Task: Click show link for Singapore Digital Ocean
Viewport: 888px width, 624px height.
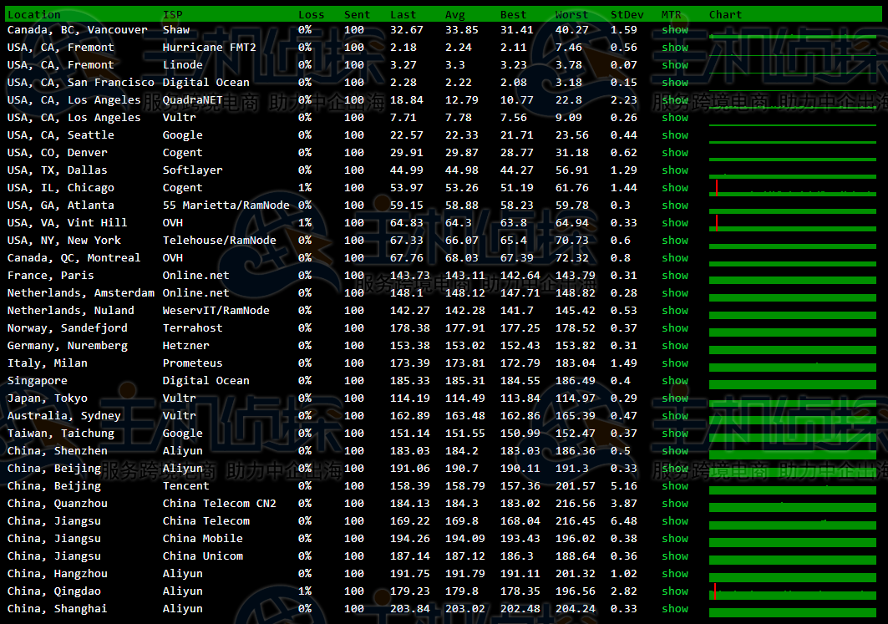Action: tap(675, 381)
